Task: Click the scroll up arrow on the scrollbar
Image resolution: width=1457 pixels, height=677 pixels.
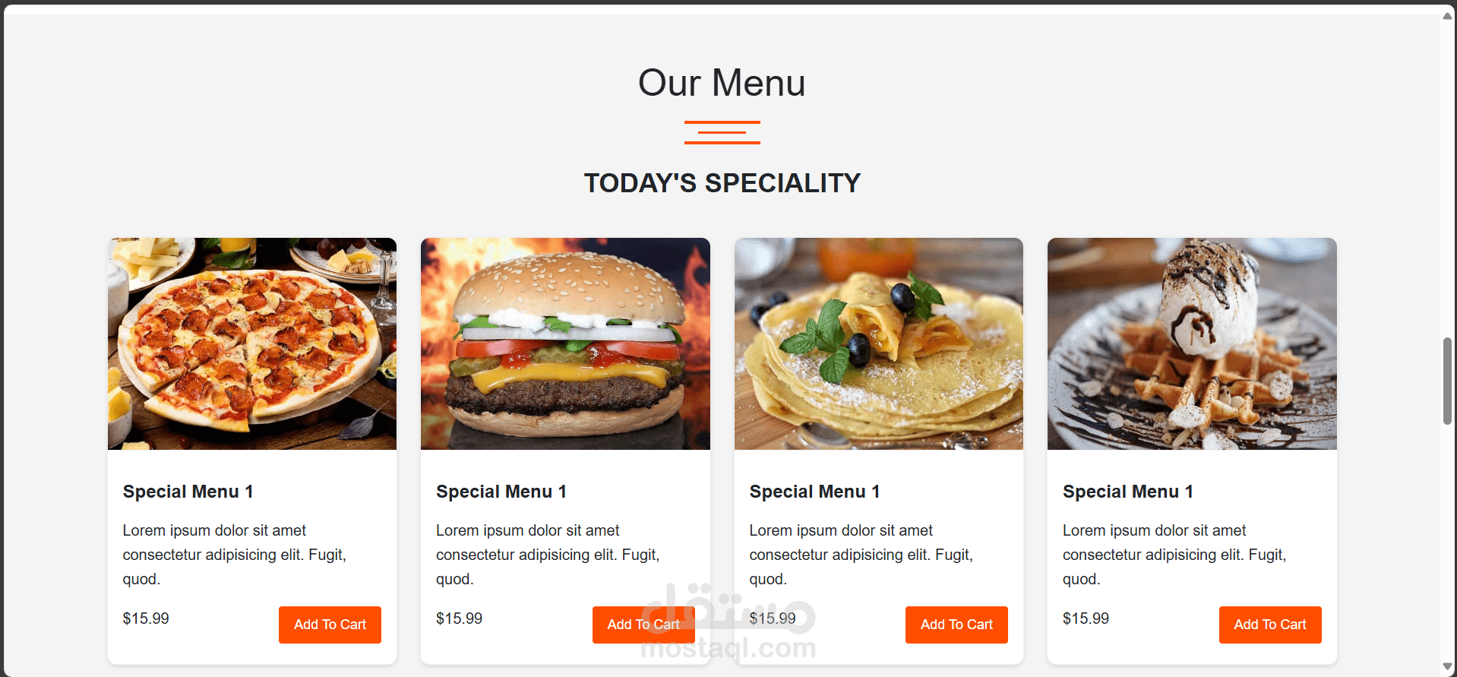Action: point(1447,16)
